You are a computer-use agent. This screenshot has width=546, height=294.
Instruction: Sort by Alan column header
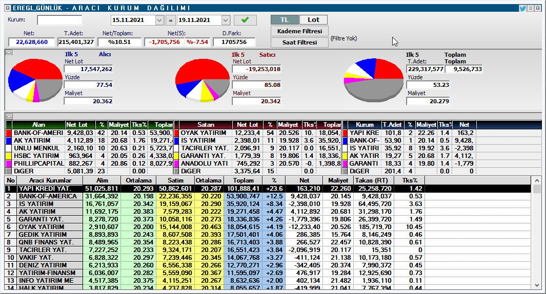38,125
